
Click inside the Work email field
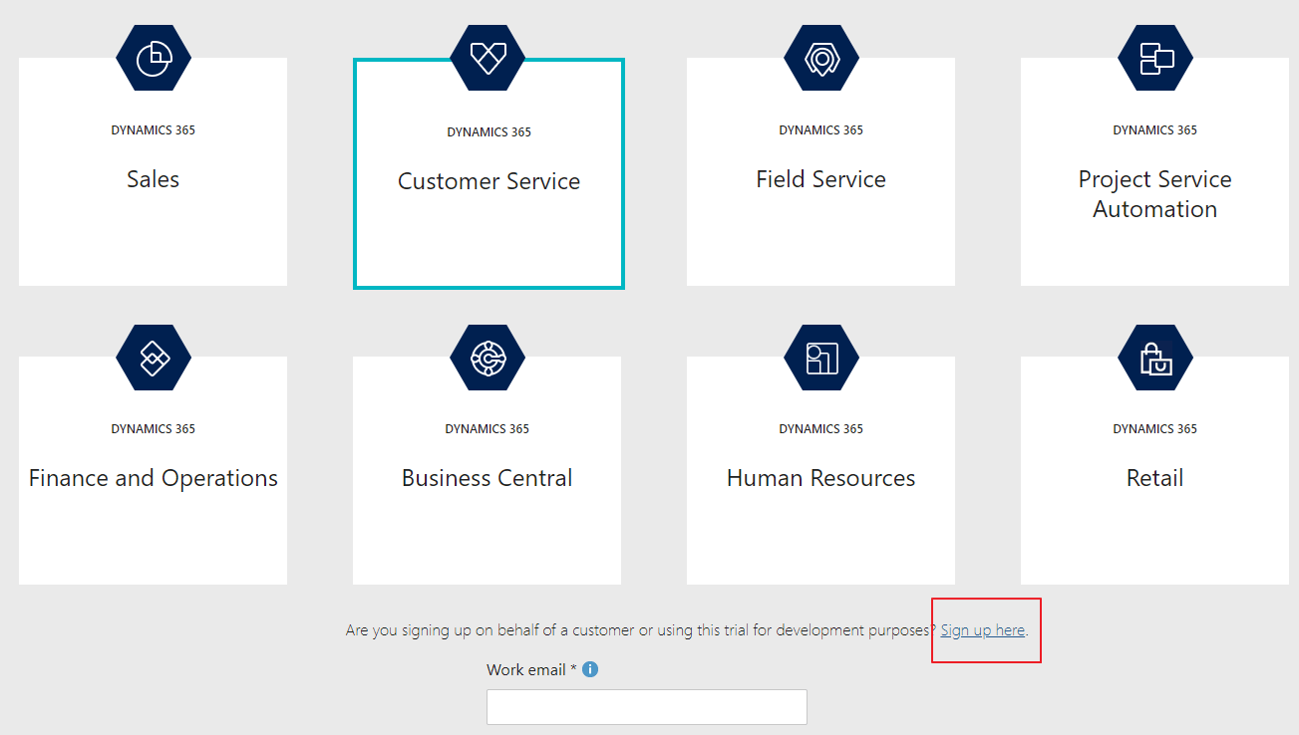646,706
